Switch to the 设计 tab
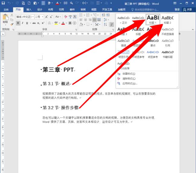 click(40, 9)
